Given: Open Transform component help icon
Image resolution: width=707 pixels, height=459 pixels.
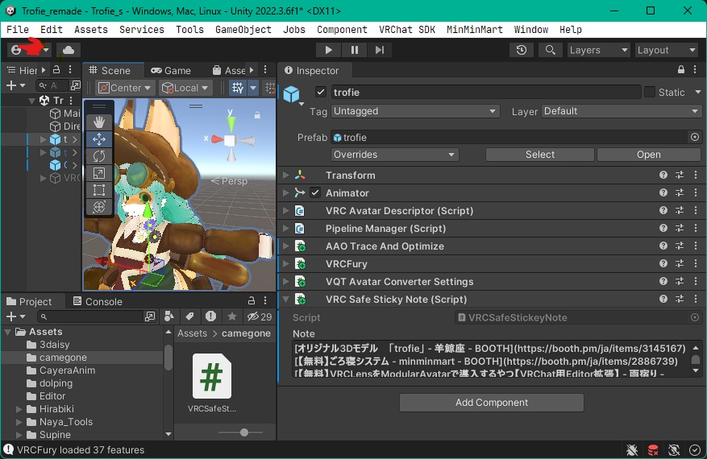Looking at the screenshot, I should tap(663, 175).
